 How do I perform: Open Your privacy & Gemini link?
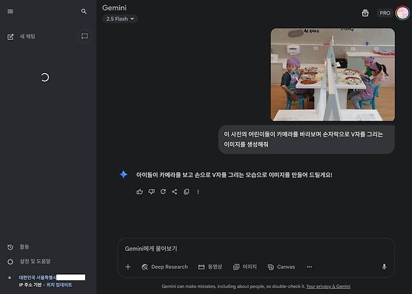point(328,287)
